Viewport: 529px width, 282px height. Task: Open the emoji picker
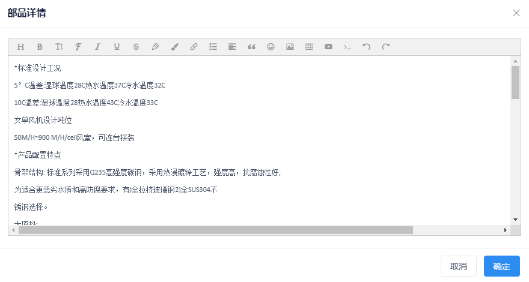tap(271, 47)
